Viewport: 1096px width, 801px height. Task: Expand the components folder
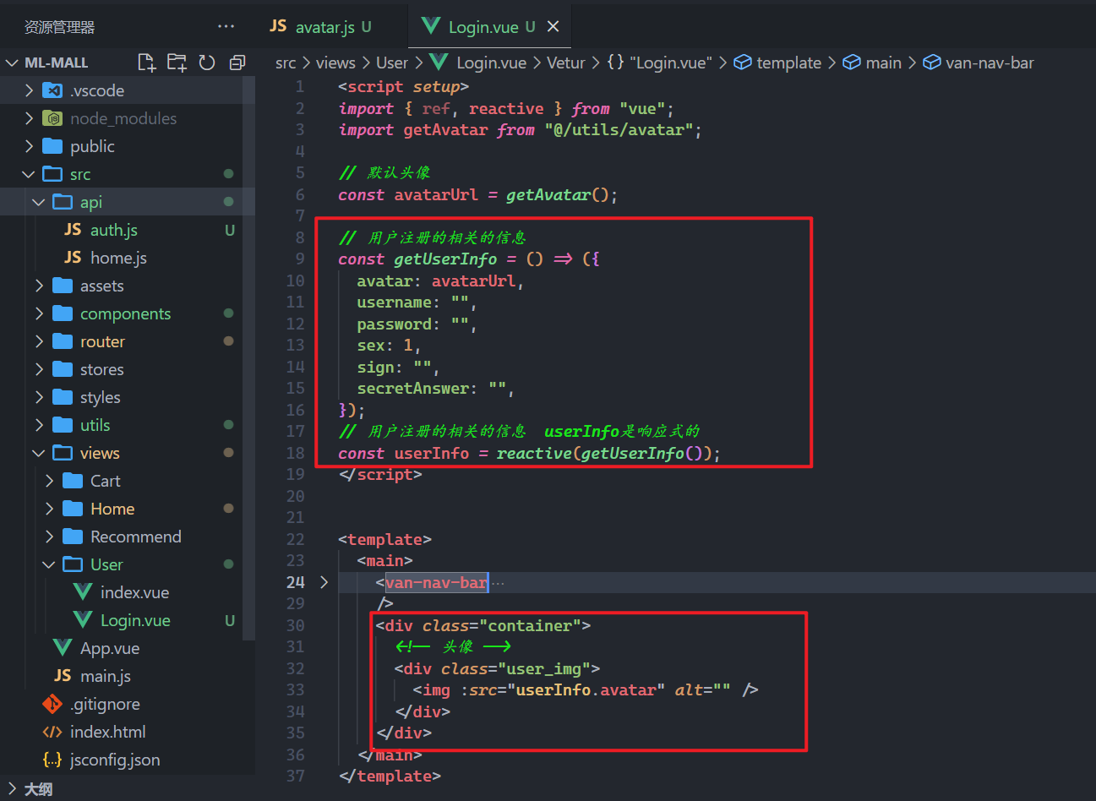point(40,313)
